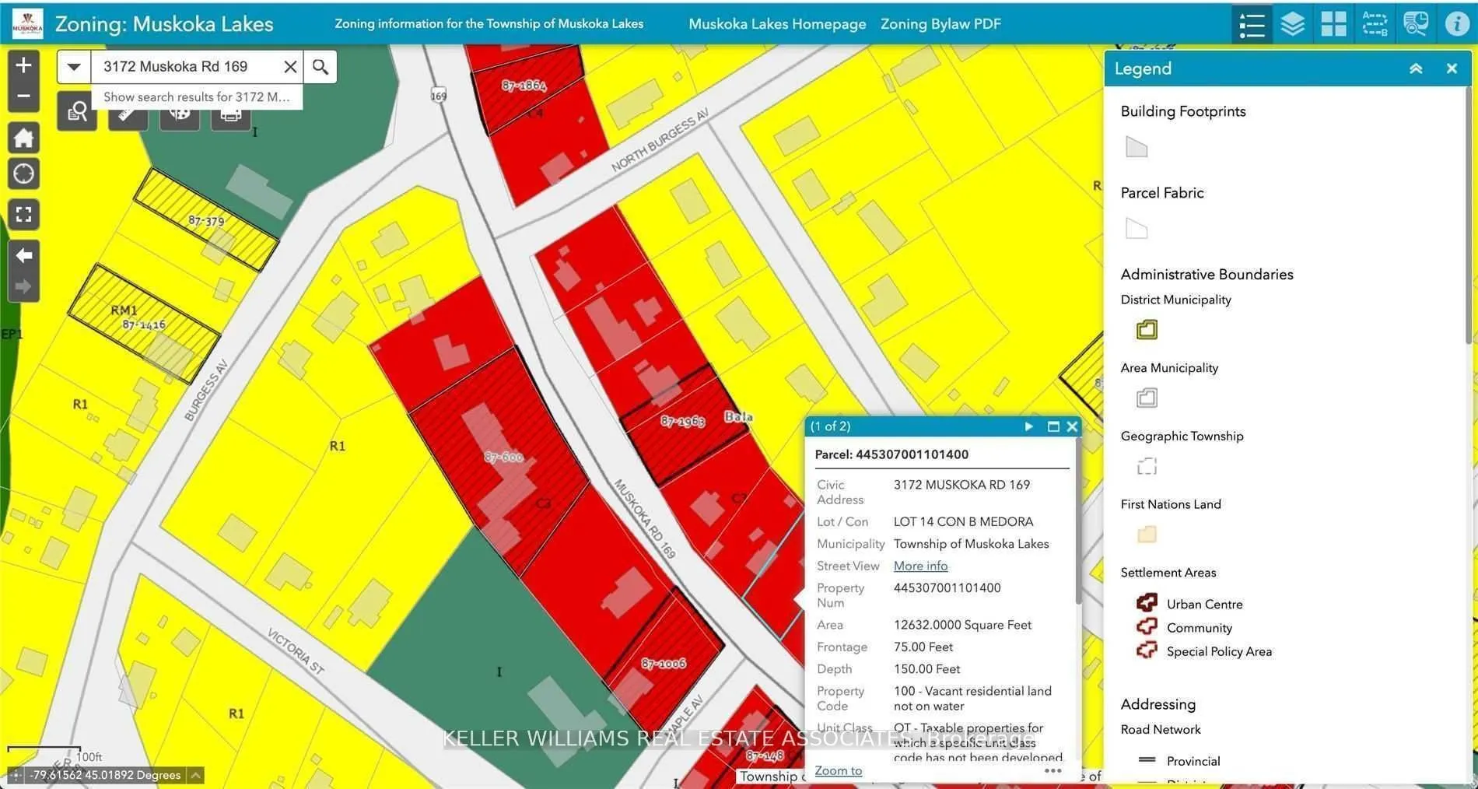Click Zoom to in parcel popup
The width and height of the screenshot is (1478, 789).
point(838,770)
